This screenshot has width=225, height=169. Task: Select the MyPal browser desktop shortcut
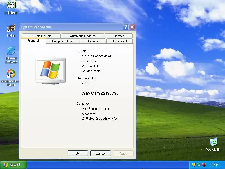tap(11, 30)
